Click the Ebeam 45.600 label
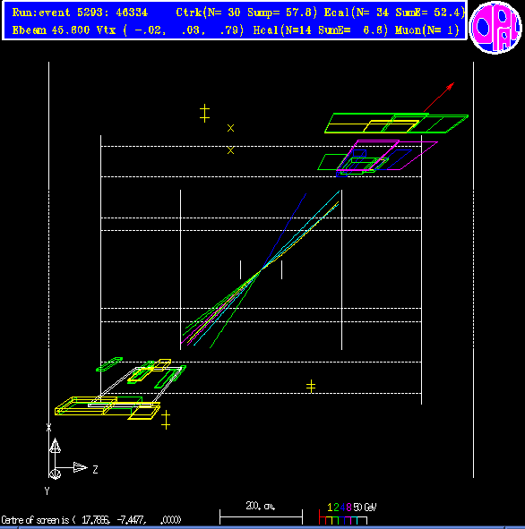The image size is (525, 529). tap(51, 30)
